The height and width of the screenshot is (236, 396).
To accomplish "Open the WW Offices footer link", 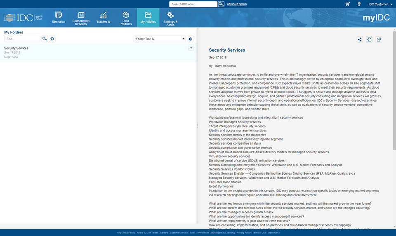I will (x=203, y=233).
